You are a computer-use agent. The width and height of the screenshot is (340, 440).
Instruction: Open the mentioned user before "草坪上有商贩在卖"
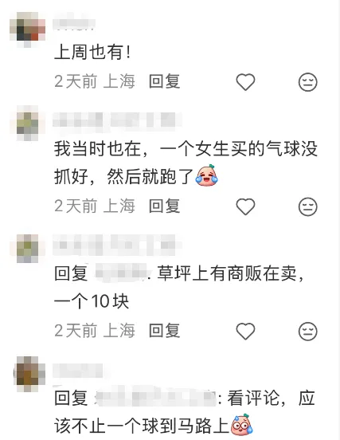[x=121, y=273]
